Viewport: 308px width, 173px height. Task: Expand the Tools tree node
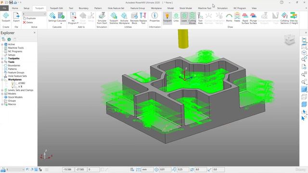pos(2,62)
